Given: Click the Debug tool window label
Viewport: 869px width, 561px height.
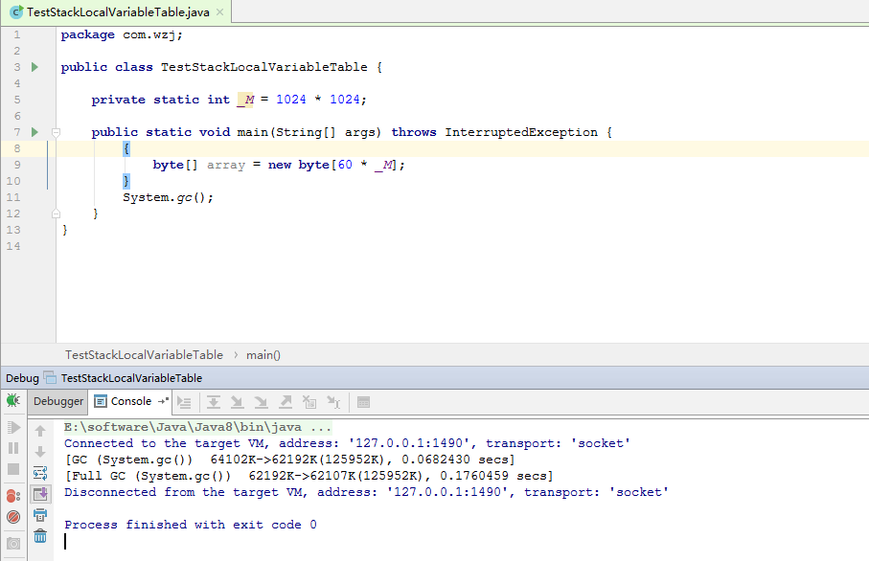Looking at the screenshot, I should pos(22,378).
